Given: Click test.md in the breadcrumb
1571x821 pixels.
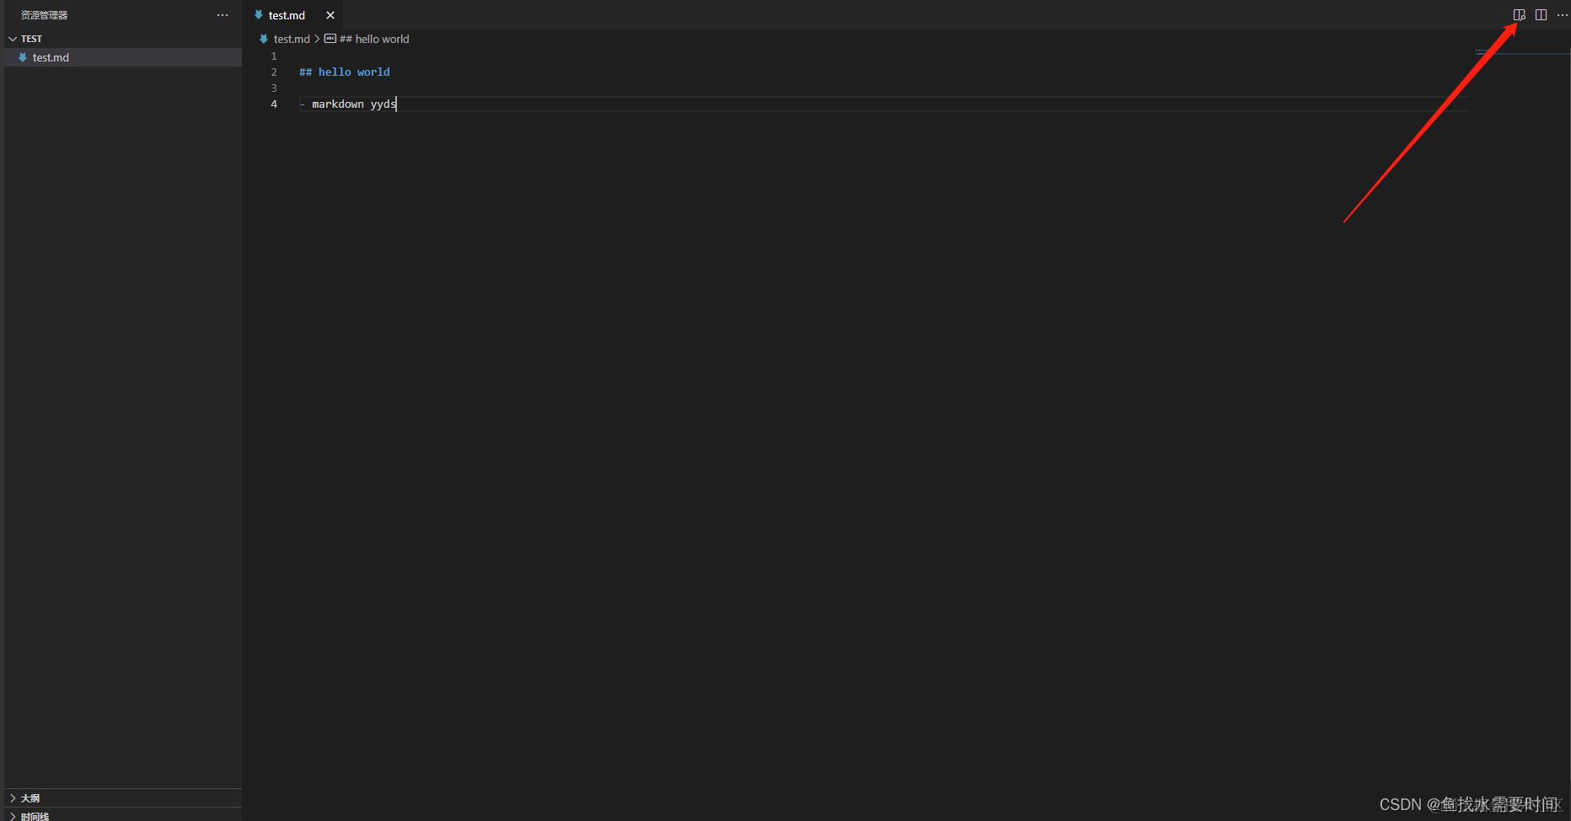Looking at the screenshot, I should pos(292,39).
